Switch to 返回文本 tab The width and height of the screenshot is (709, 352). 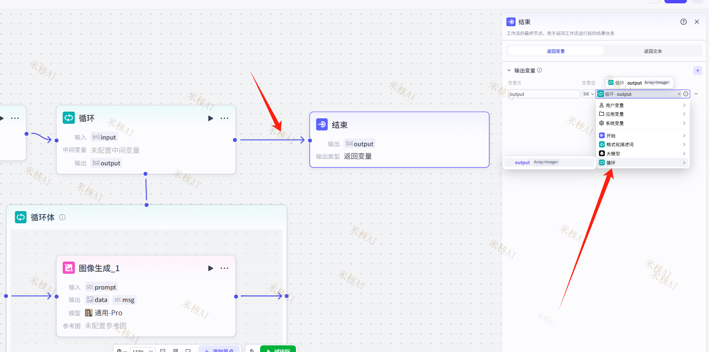click(652, 51)
